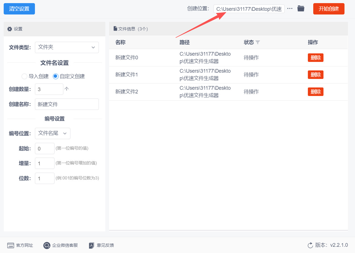
Task: Select the 导入创建 radio option
Action: click(x=24, y=76)
